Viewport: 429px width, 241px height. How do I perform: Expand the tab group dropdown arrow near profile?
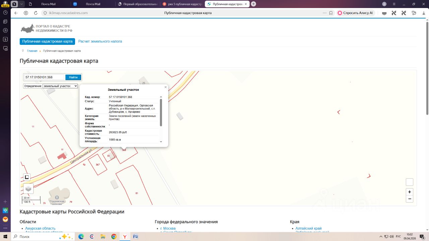22,4
